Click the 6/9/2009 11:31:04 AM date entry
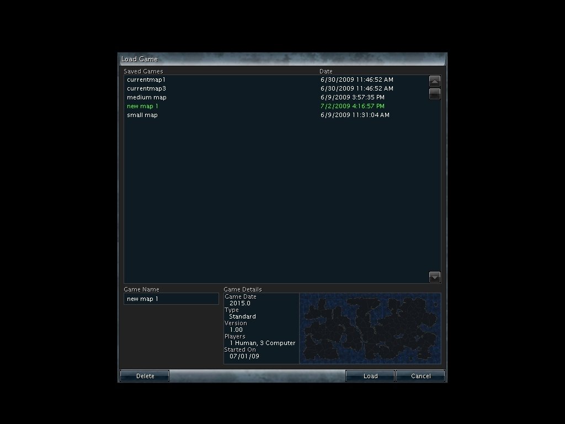This screenshot has height=424, width=565. click(355, 115)
